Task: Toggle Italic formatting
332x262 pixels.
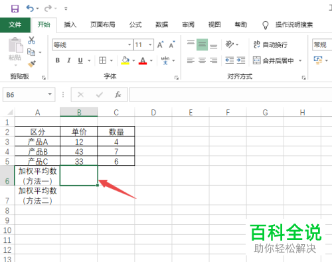Action: coord(69,60)
